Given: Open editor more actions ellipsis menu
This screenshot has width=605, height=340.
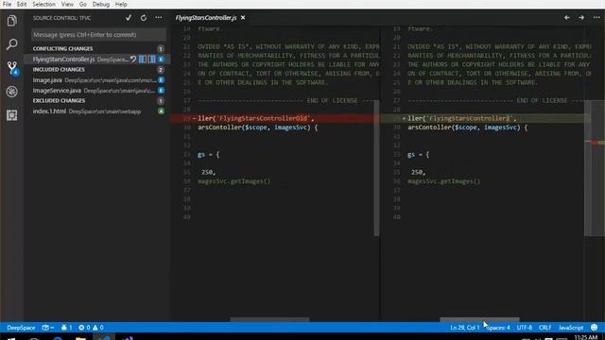Looking at the screenshot, I should tap(596, 18).
